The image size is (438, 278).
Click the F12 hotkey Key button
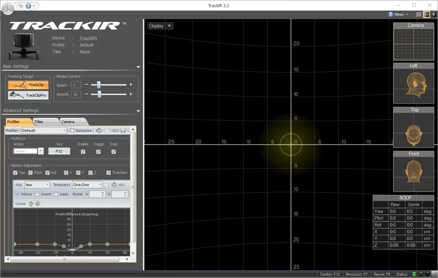tap(59, 151)
